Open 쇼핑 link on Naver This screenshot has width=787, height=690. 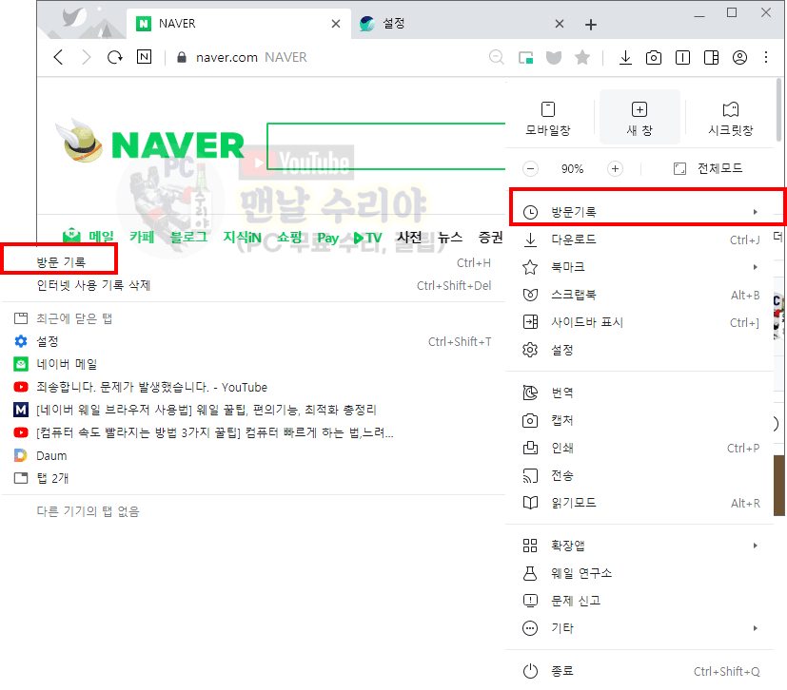click(x=289, y=237)
